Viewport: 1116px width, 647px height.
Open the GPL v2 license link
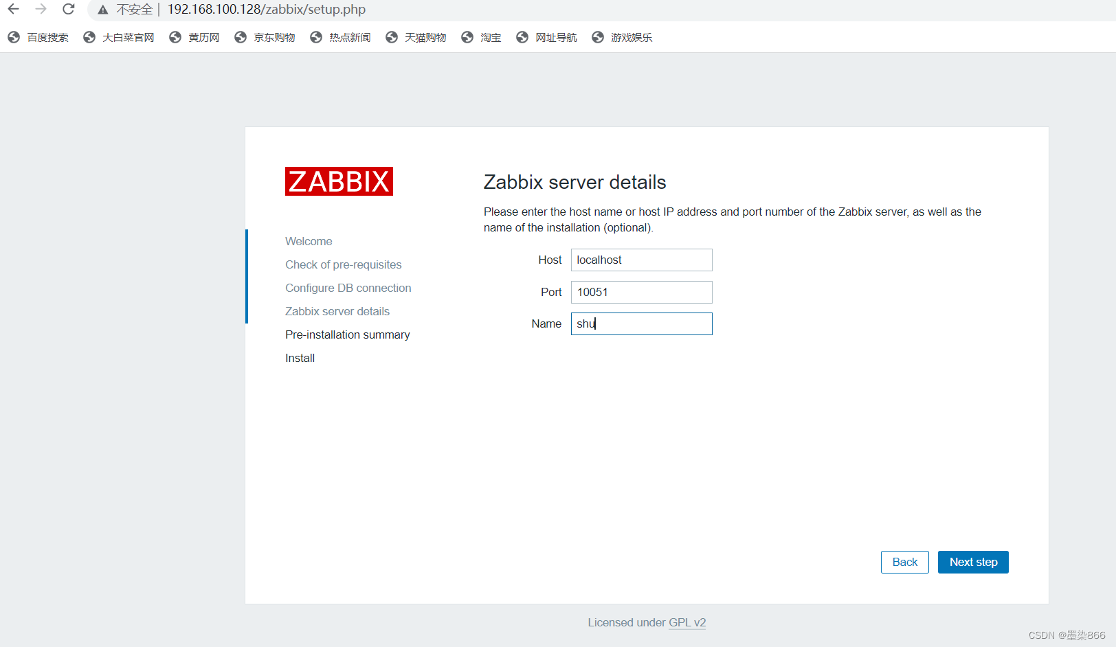pos(687,622)
